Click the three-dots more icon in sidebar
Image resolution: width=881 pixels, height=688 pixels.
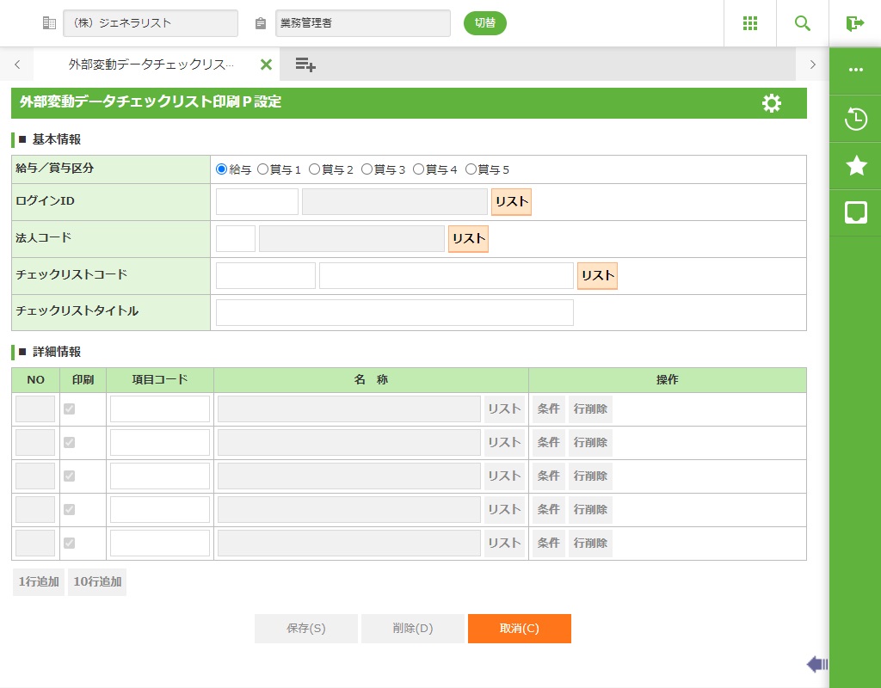coord(855,70)
